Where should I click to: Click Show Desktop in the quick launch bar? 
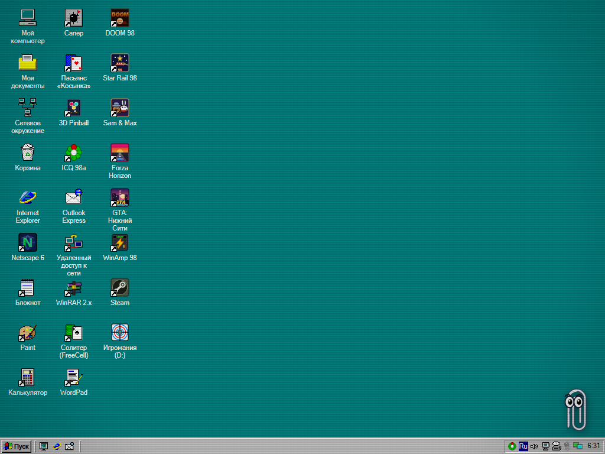pyautogui.click(x=44, y=446)
